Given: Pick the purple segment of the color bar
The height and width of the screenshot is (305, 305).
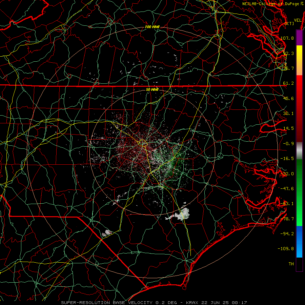Looking at the screenshot, I should click(299, 38).
